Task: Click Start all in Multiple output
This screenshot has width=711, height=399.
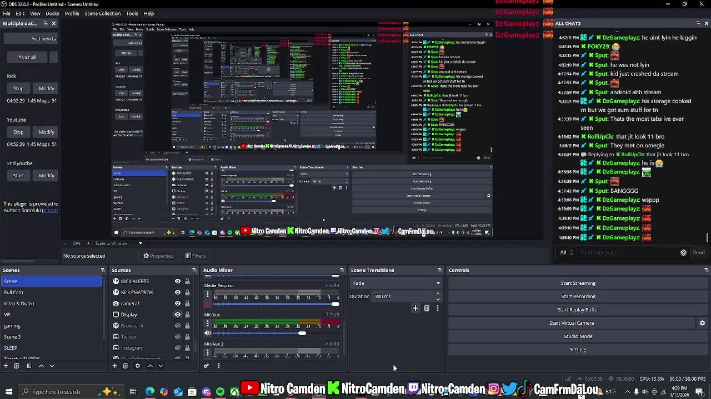Action: 27,58
